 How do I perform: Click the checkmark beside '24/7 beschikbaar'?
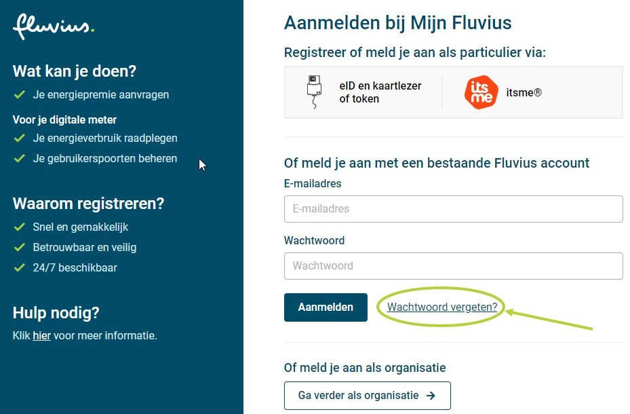19,268
